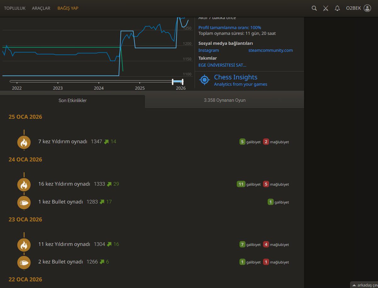Open the 1 kez Bullet oynadı entry
This screenshot has width=378, height=288.
[60, 202]
